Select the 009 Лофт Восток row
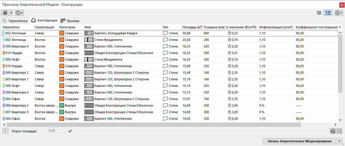 point(169,59)
